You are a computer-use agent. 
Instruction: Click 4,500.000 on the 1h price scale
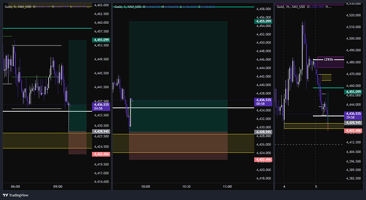point(353,39)
